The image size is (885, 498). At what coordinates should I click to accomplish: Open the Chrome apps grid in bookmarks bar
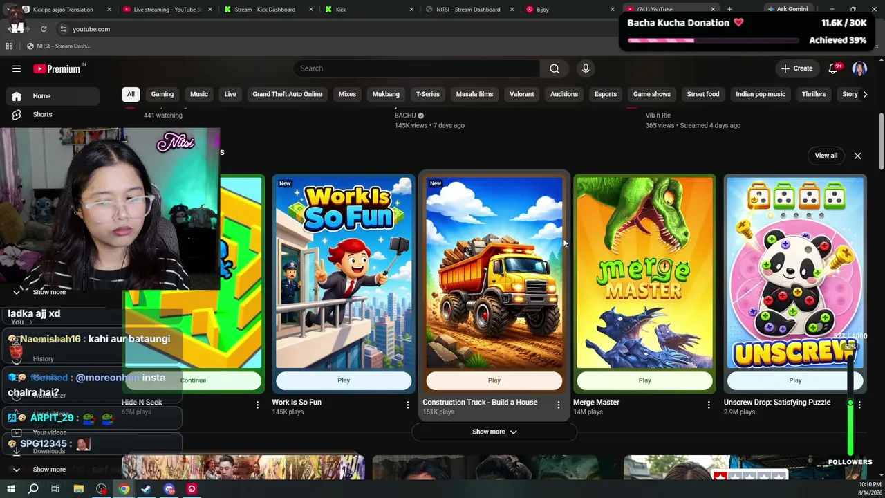click(9, 46)
